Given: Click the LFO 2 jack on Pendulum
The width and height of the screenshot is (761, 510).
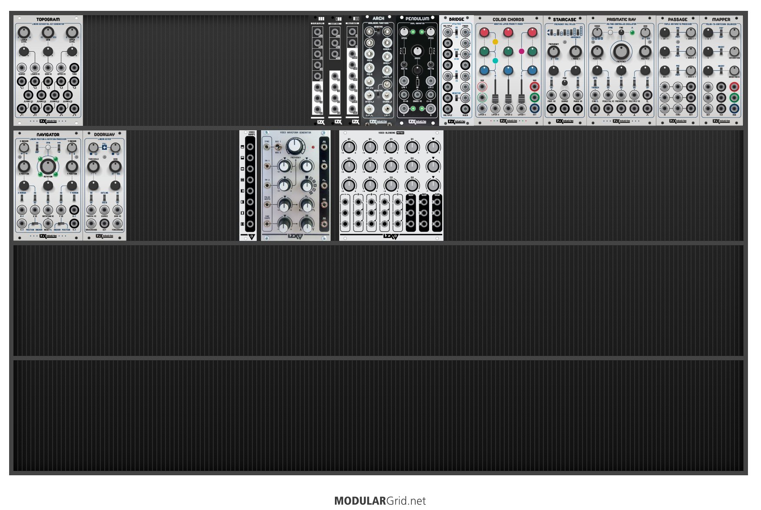Looking at the screenshot, I should point(430,81).
